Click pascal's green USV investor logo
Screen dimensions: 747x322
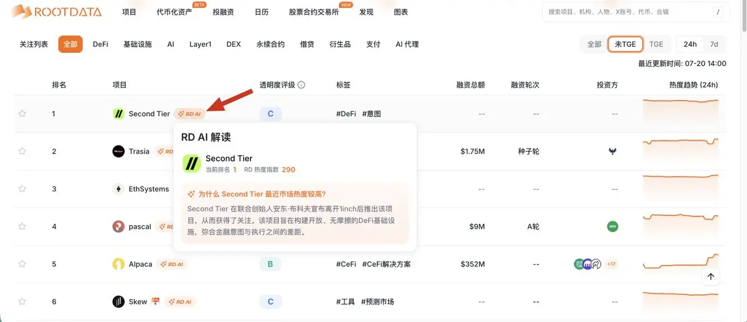pos(612,226)
